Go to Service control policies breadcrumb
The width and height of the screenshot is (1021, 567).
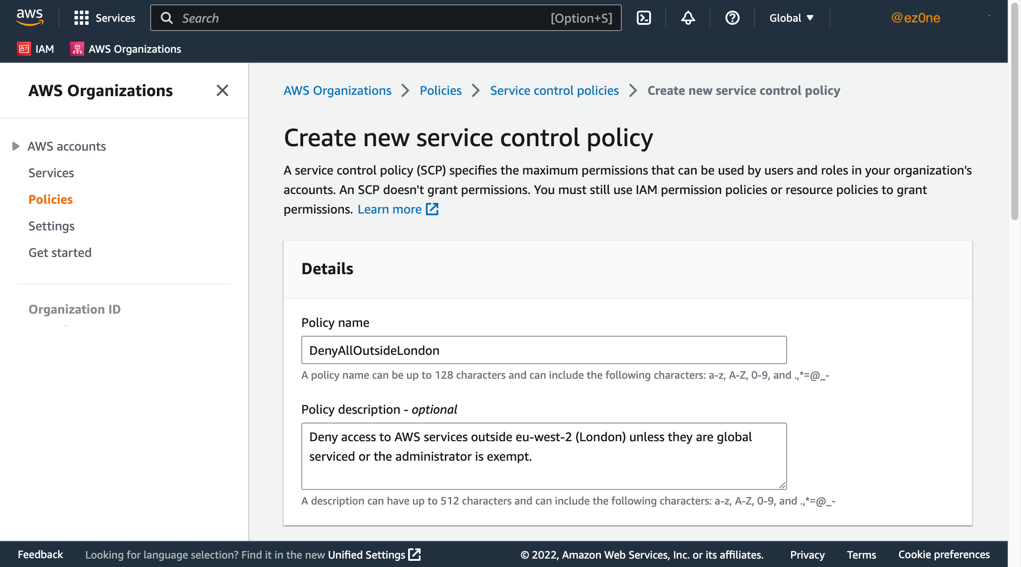[x=554, y=90]
